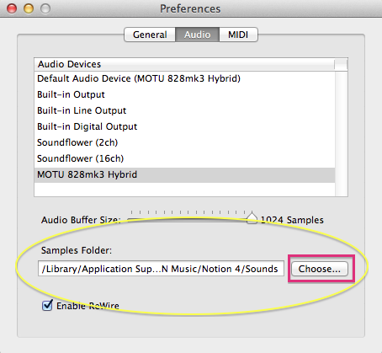This screenshot has width=382, height=353.
Task: Open the MIDI tab
Action: pos(238,35)
